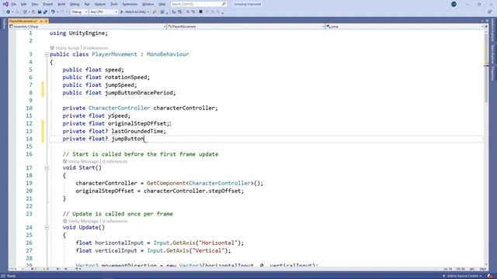Click the Undo arrow icon
Viewport: 497px width, 279px height.
pyautogui.click(x=53, y=12)
